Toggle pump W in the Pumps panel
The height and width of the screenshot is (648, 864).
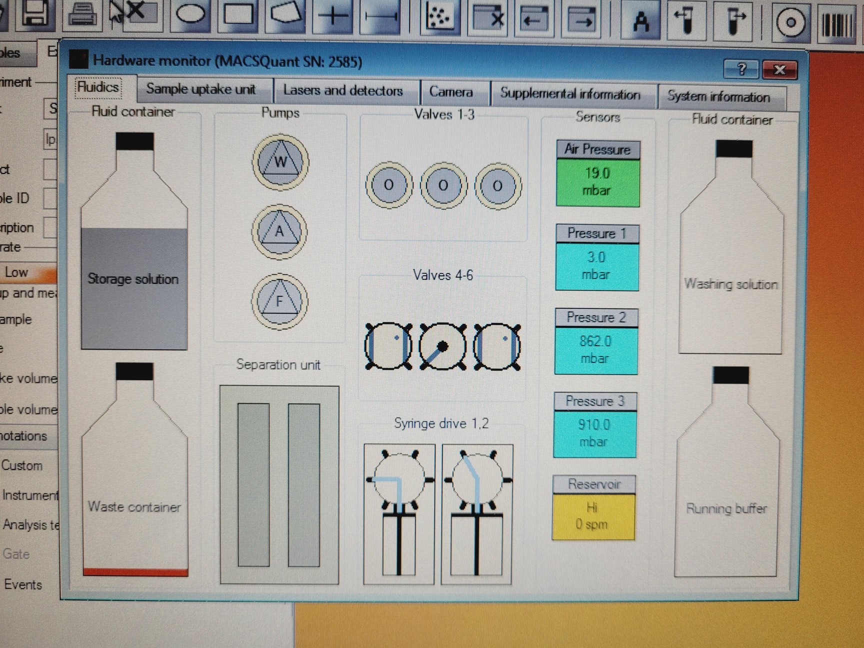pyautogui.click(x=280, y=162)
